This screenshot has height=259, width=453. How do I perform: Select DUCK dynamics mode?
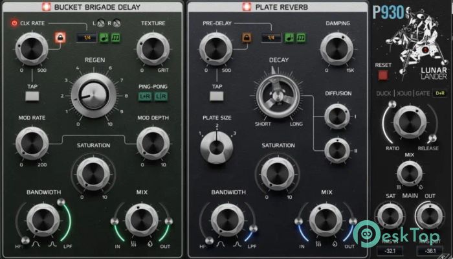point(384,93)
